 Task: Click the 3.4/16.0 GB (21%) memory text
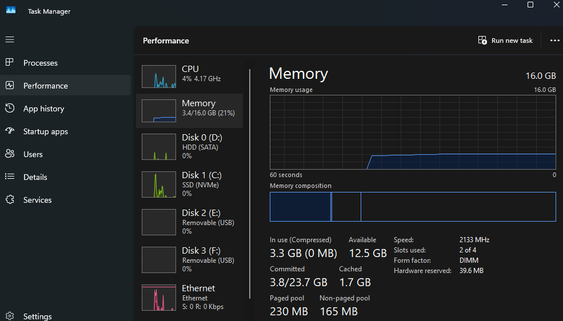pyautogui.click(x=208, y=113)
